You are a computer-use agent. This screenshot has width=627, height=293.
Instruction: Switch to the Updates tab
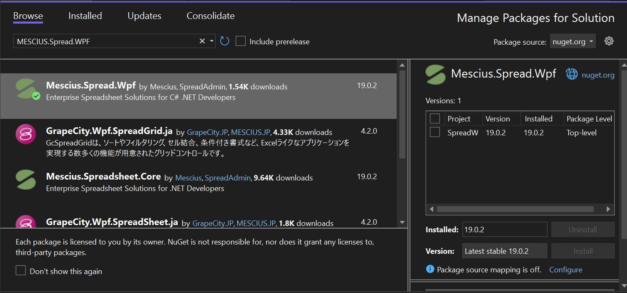pyautogui.click(x=144, y=16)
